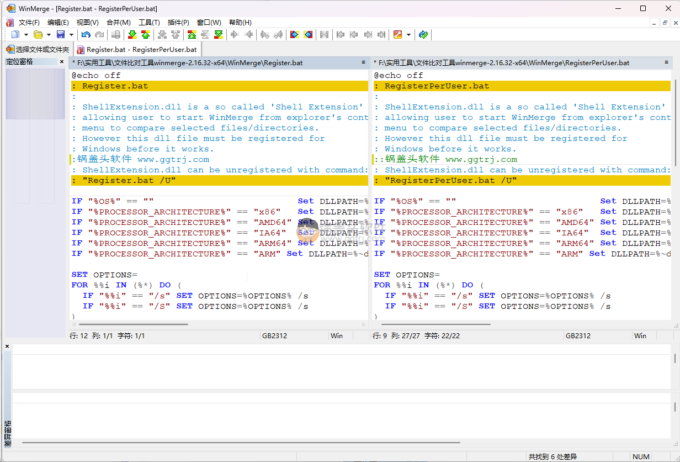The image size is (680, 462).
Task: Click right pane Win line-ending status
Action: tap(640, 335)
